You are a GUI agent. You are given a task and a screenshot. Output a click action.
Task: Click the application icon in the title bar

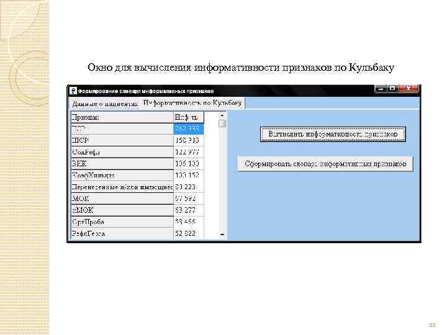pyautogui.click(x=73, y=91)
